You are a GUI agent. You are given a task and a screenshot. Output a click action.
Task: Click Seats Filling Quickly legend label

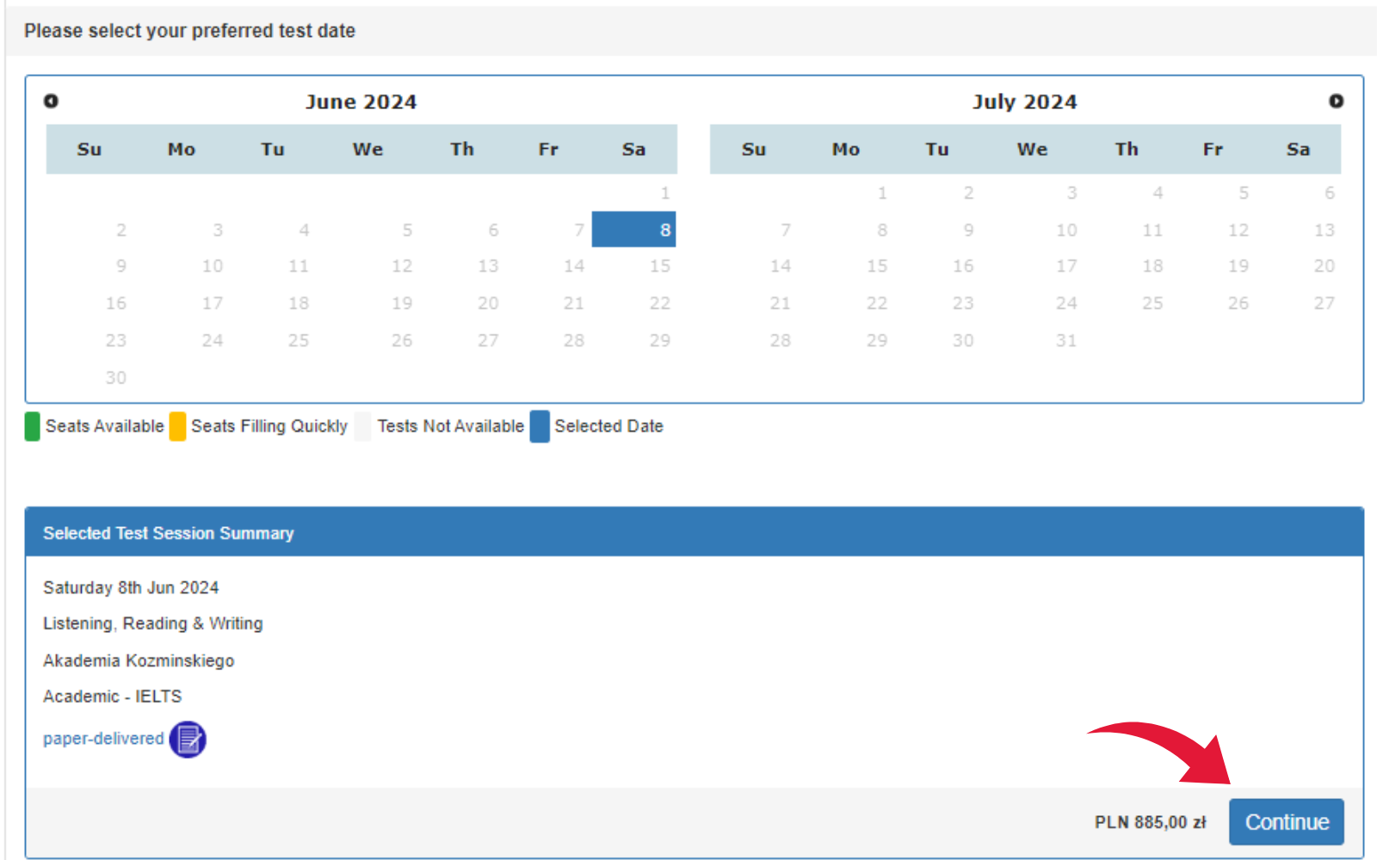(x=269, y=427)
